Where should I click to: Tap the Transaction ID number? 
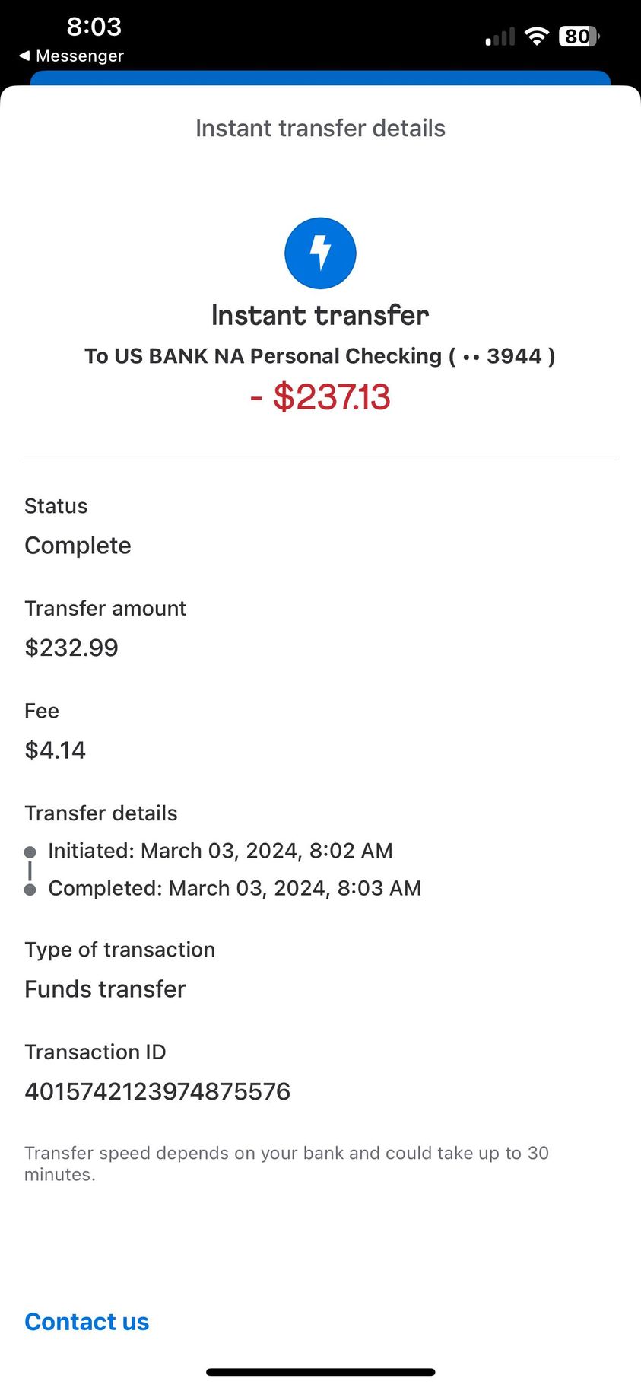(x=157, y=1091)
